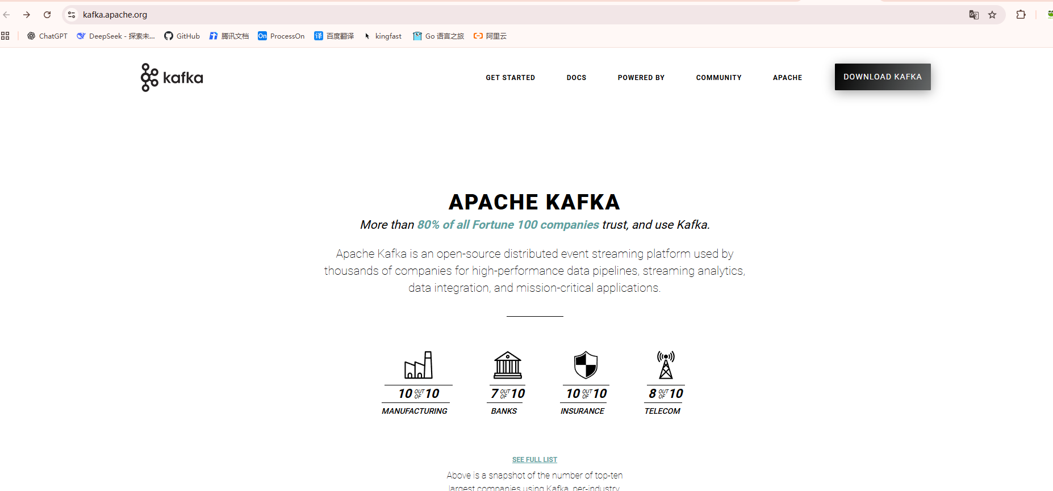Click the See Full List link
Image resolution: width=1053 pixels, height=491 pixels.
pos(534,460)
